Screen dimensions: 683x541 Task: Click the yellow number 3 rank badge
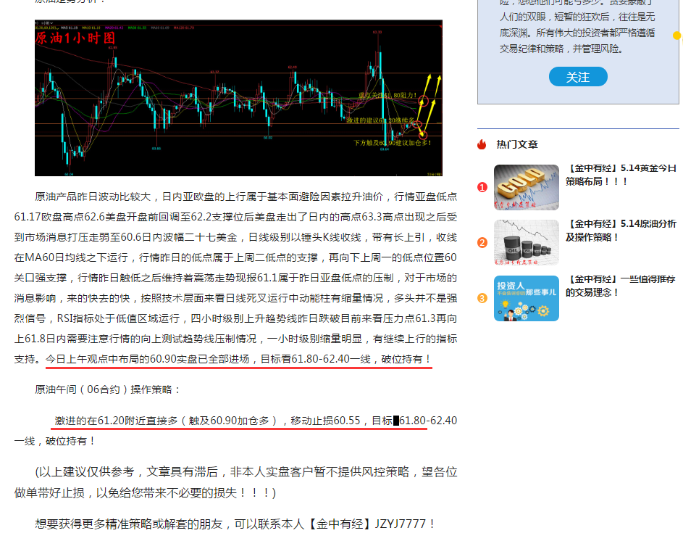[x=482, y=298]
